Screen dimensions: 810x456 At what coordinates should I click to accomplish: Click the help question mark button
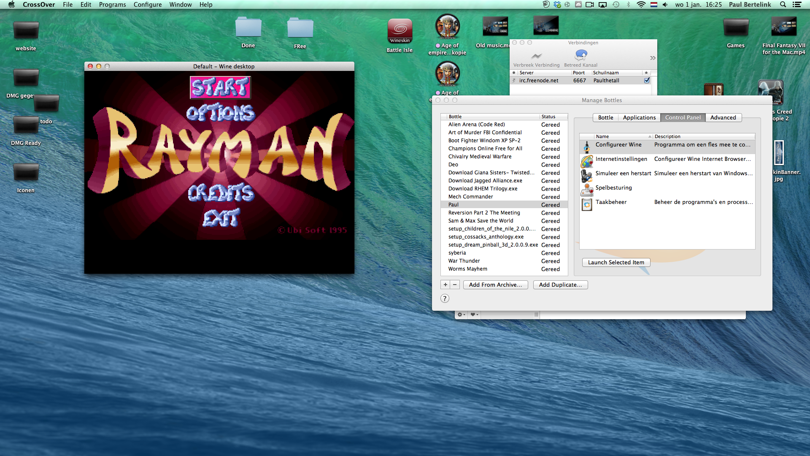click(x=445, y=298)
